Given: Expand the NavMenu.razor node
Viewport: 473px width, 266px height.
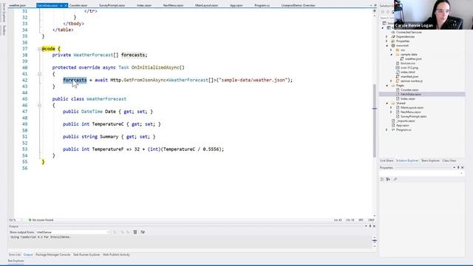Looking at the screenshot, I should coord(392,112).
